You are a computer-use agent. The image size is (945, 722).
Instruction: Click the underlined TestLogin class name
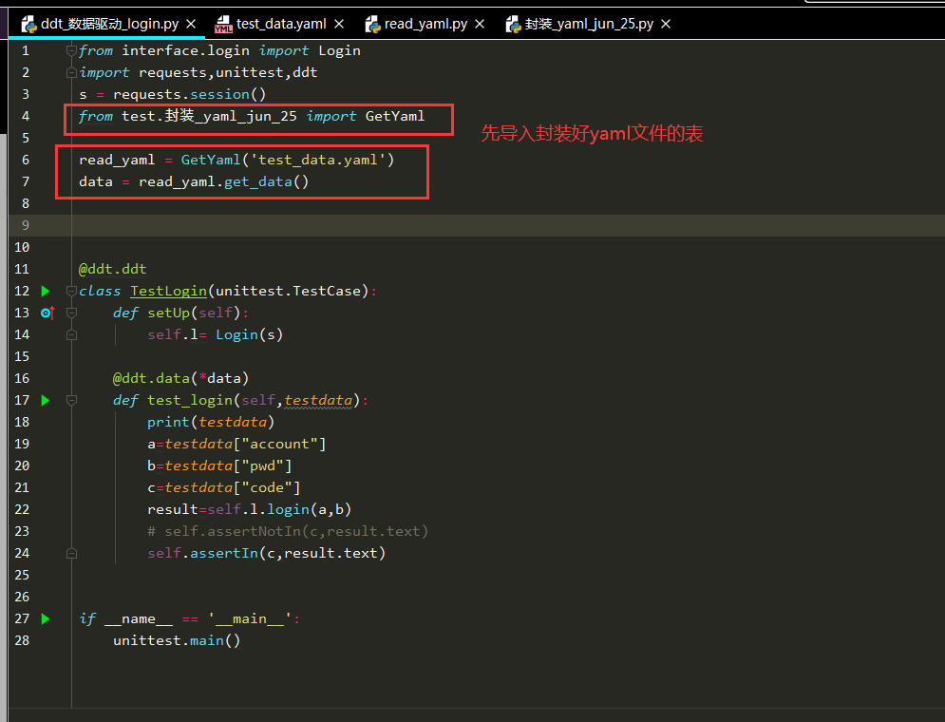click(168, 291)
